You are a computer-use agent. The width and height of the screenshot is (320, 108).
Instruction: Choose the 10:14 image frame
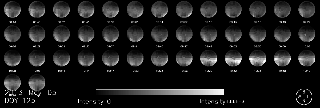click(86, 58)
